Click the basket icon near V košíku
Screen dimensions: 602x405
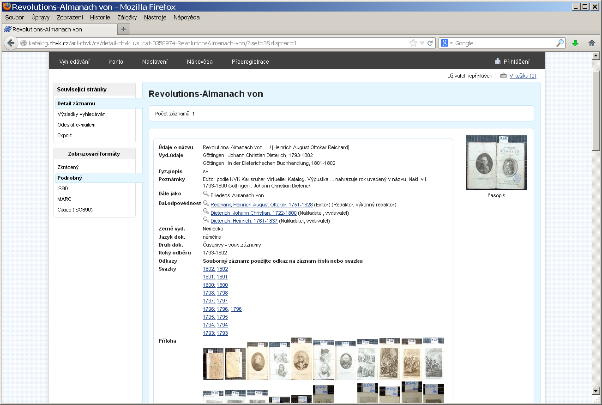click(x=503, y=76)
